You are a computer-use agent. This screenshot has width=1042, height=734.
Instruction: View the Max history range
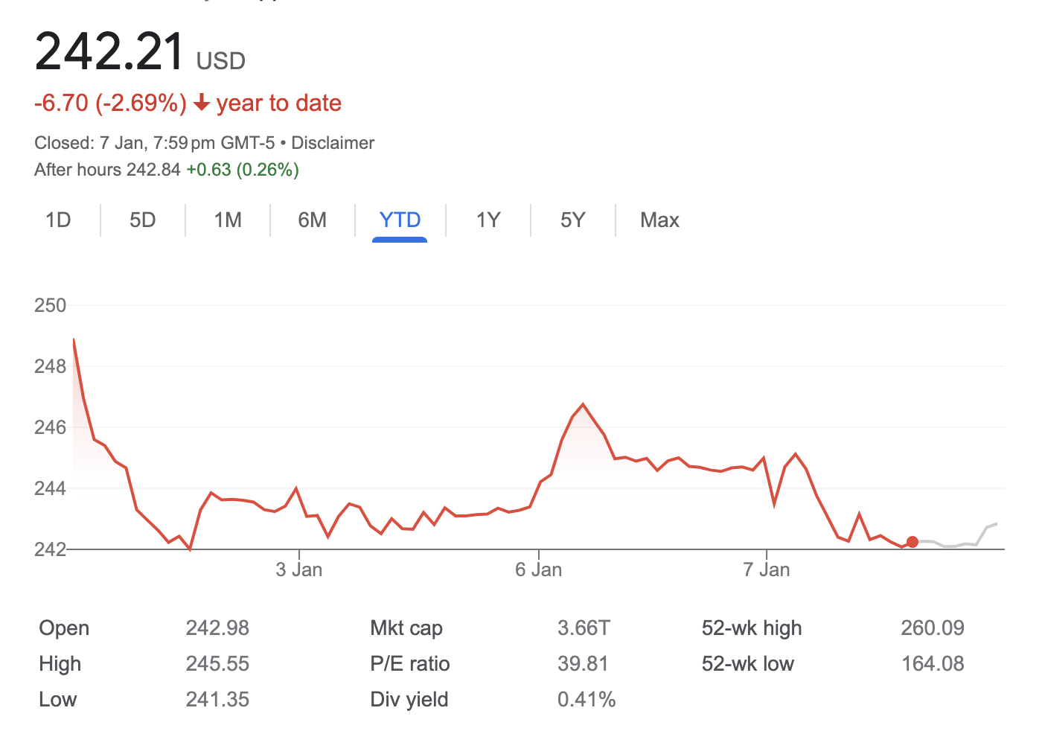pyautogui.click(x=659, y=220)
